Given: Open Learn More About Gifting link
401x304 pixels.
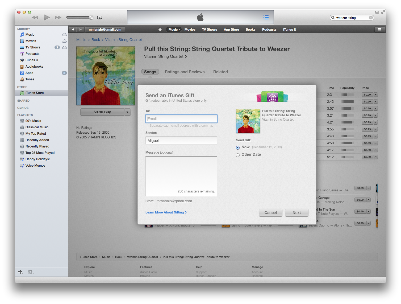Looking at the screenshot, I should [x=166, y=212].
